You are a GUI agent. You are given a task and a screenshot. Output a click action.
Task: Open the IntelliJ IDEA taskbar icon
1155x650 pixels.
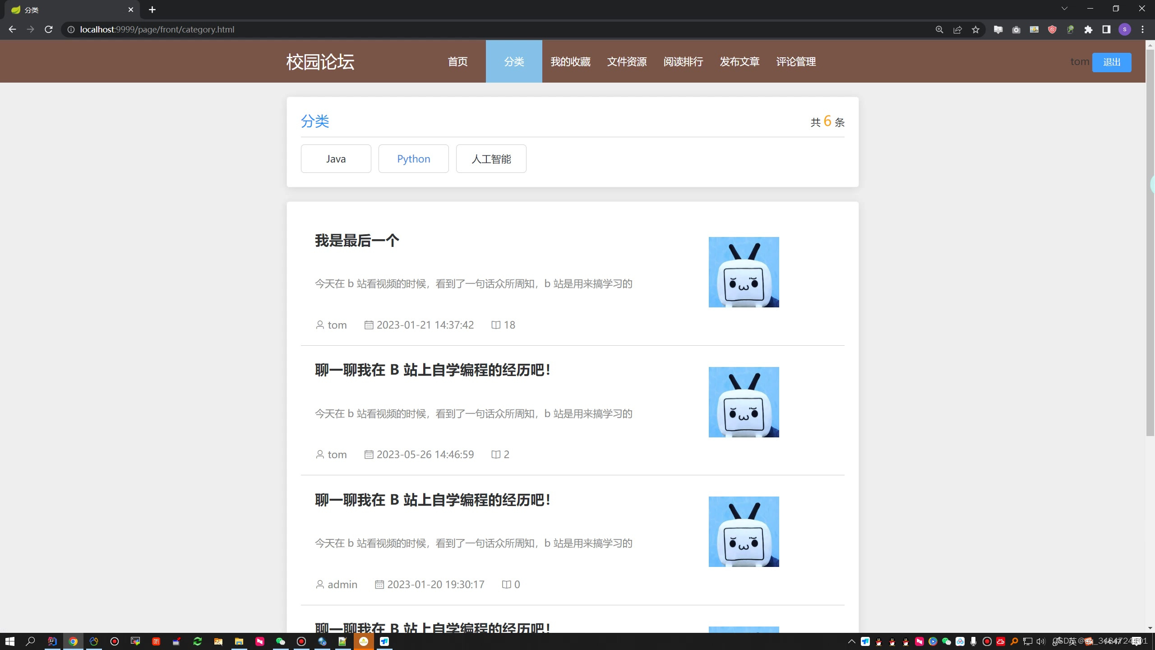point(52,641)
